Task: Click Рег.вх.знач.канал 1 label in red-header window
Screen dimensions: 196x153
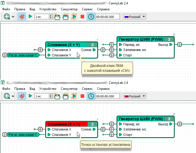Action: click(23, 135)
